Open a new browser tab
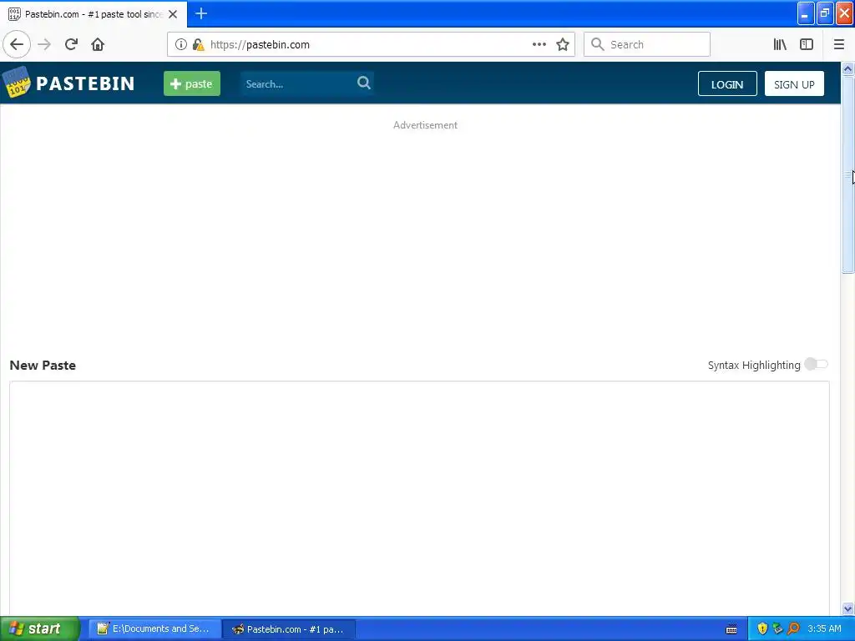 [201, 13]
